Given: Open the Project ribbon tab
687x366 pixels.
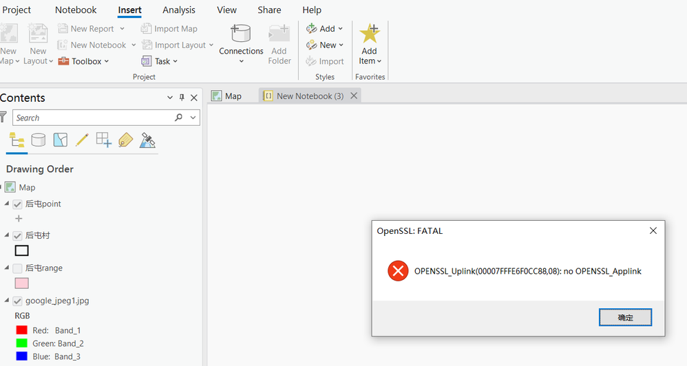Looking at the screenshot, I should coord(17,10).
